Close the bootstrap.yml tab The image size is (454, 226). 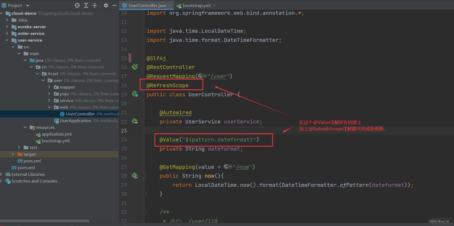point(215,5)
